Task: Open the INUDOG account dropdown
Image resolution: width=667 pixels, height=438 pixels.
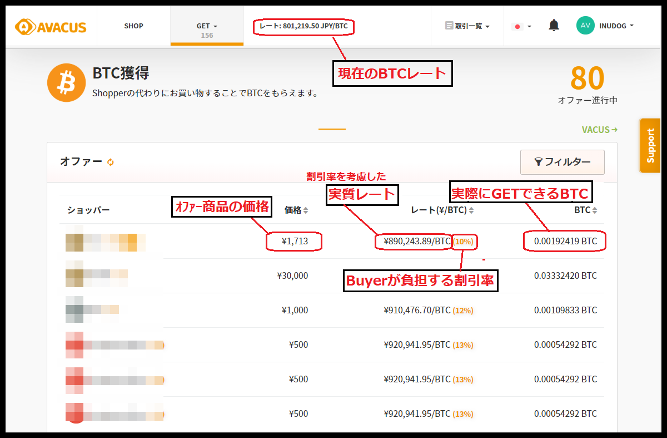Action: 616,26
